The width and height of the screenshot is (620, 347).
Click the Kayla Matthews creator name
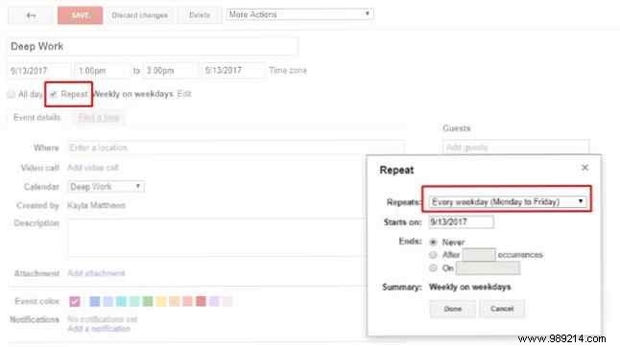click(x=96, y=205)
